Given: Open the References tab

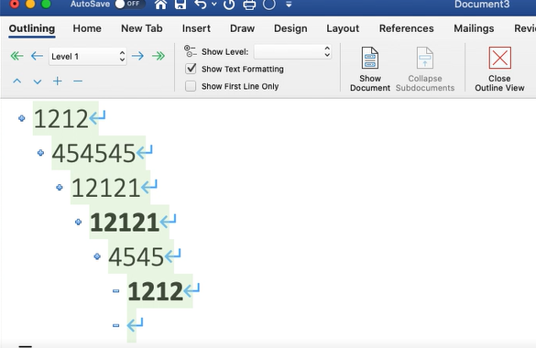Looking at the screenshot, I should click(x=407, y=28).
